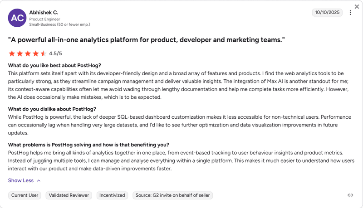Collapse review with Show Less
The width and height of the screenshot is (363, 208).
tap(21, 180)
